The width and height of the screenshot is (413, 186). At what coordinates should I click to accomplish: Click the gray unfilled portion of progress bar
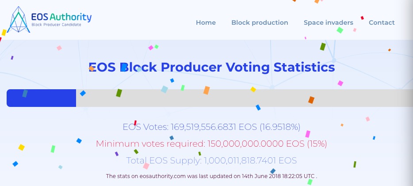point(245,98)
